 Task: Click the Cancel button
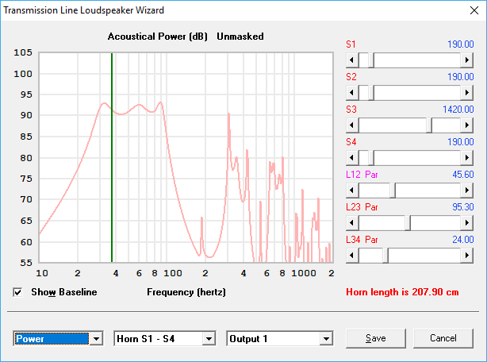tap(443, 338)
